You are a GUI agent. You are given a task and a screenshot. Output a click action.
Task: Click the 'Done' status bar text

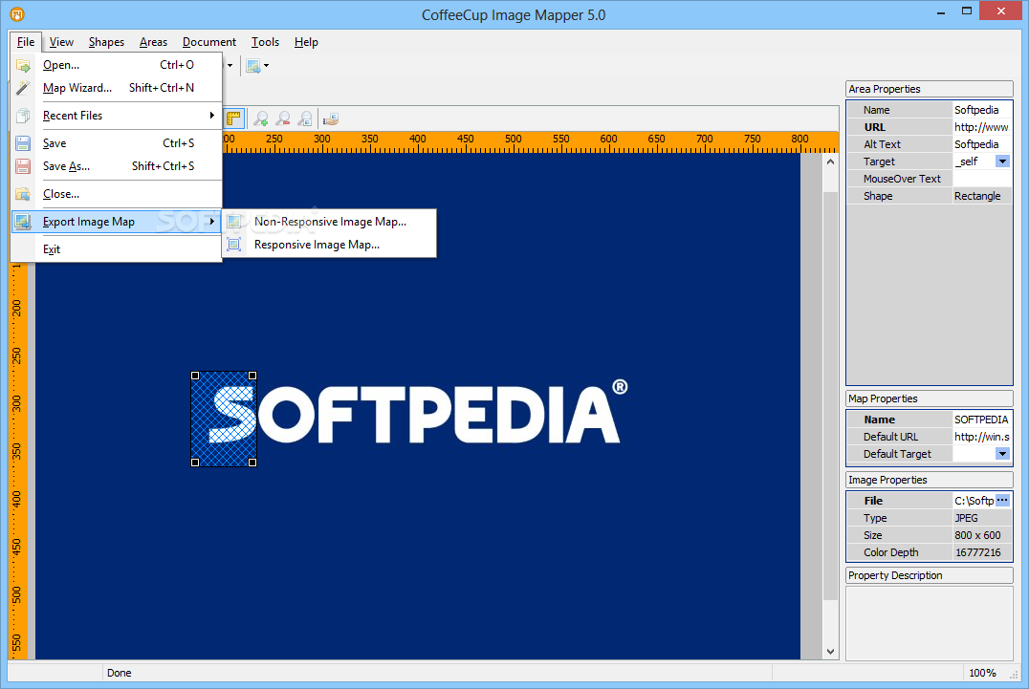click(120, 673)
